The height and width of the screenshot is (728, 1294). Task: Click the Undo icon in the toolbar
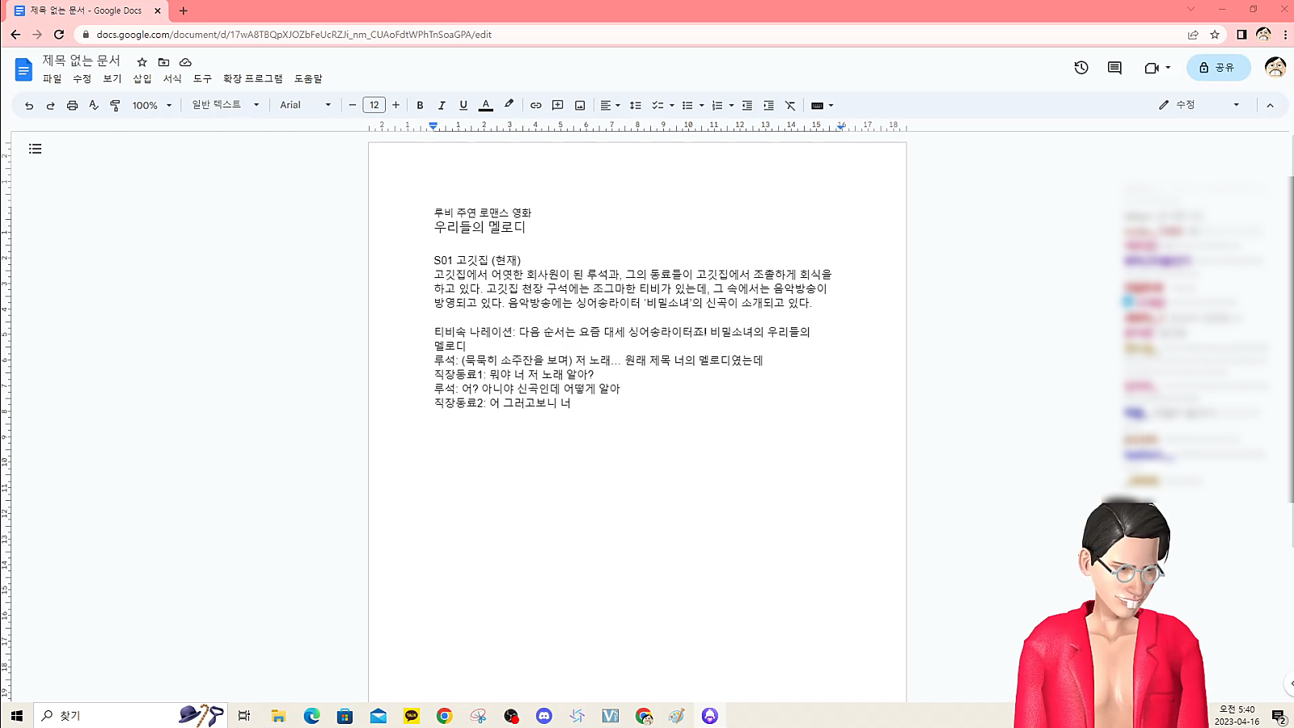point(29,105)
